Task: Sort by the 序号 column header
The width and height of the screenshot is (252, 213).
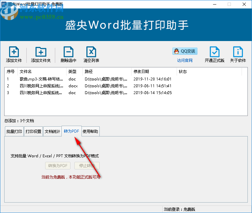Action: click(x=11, y=71)
